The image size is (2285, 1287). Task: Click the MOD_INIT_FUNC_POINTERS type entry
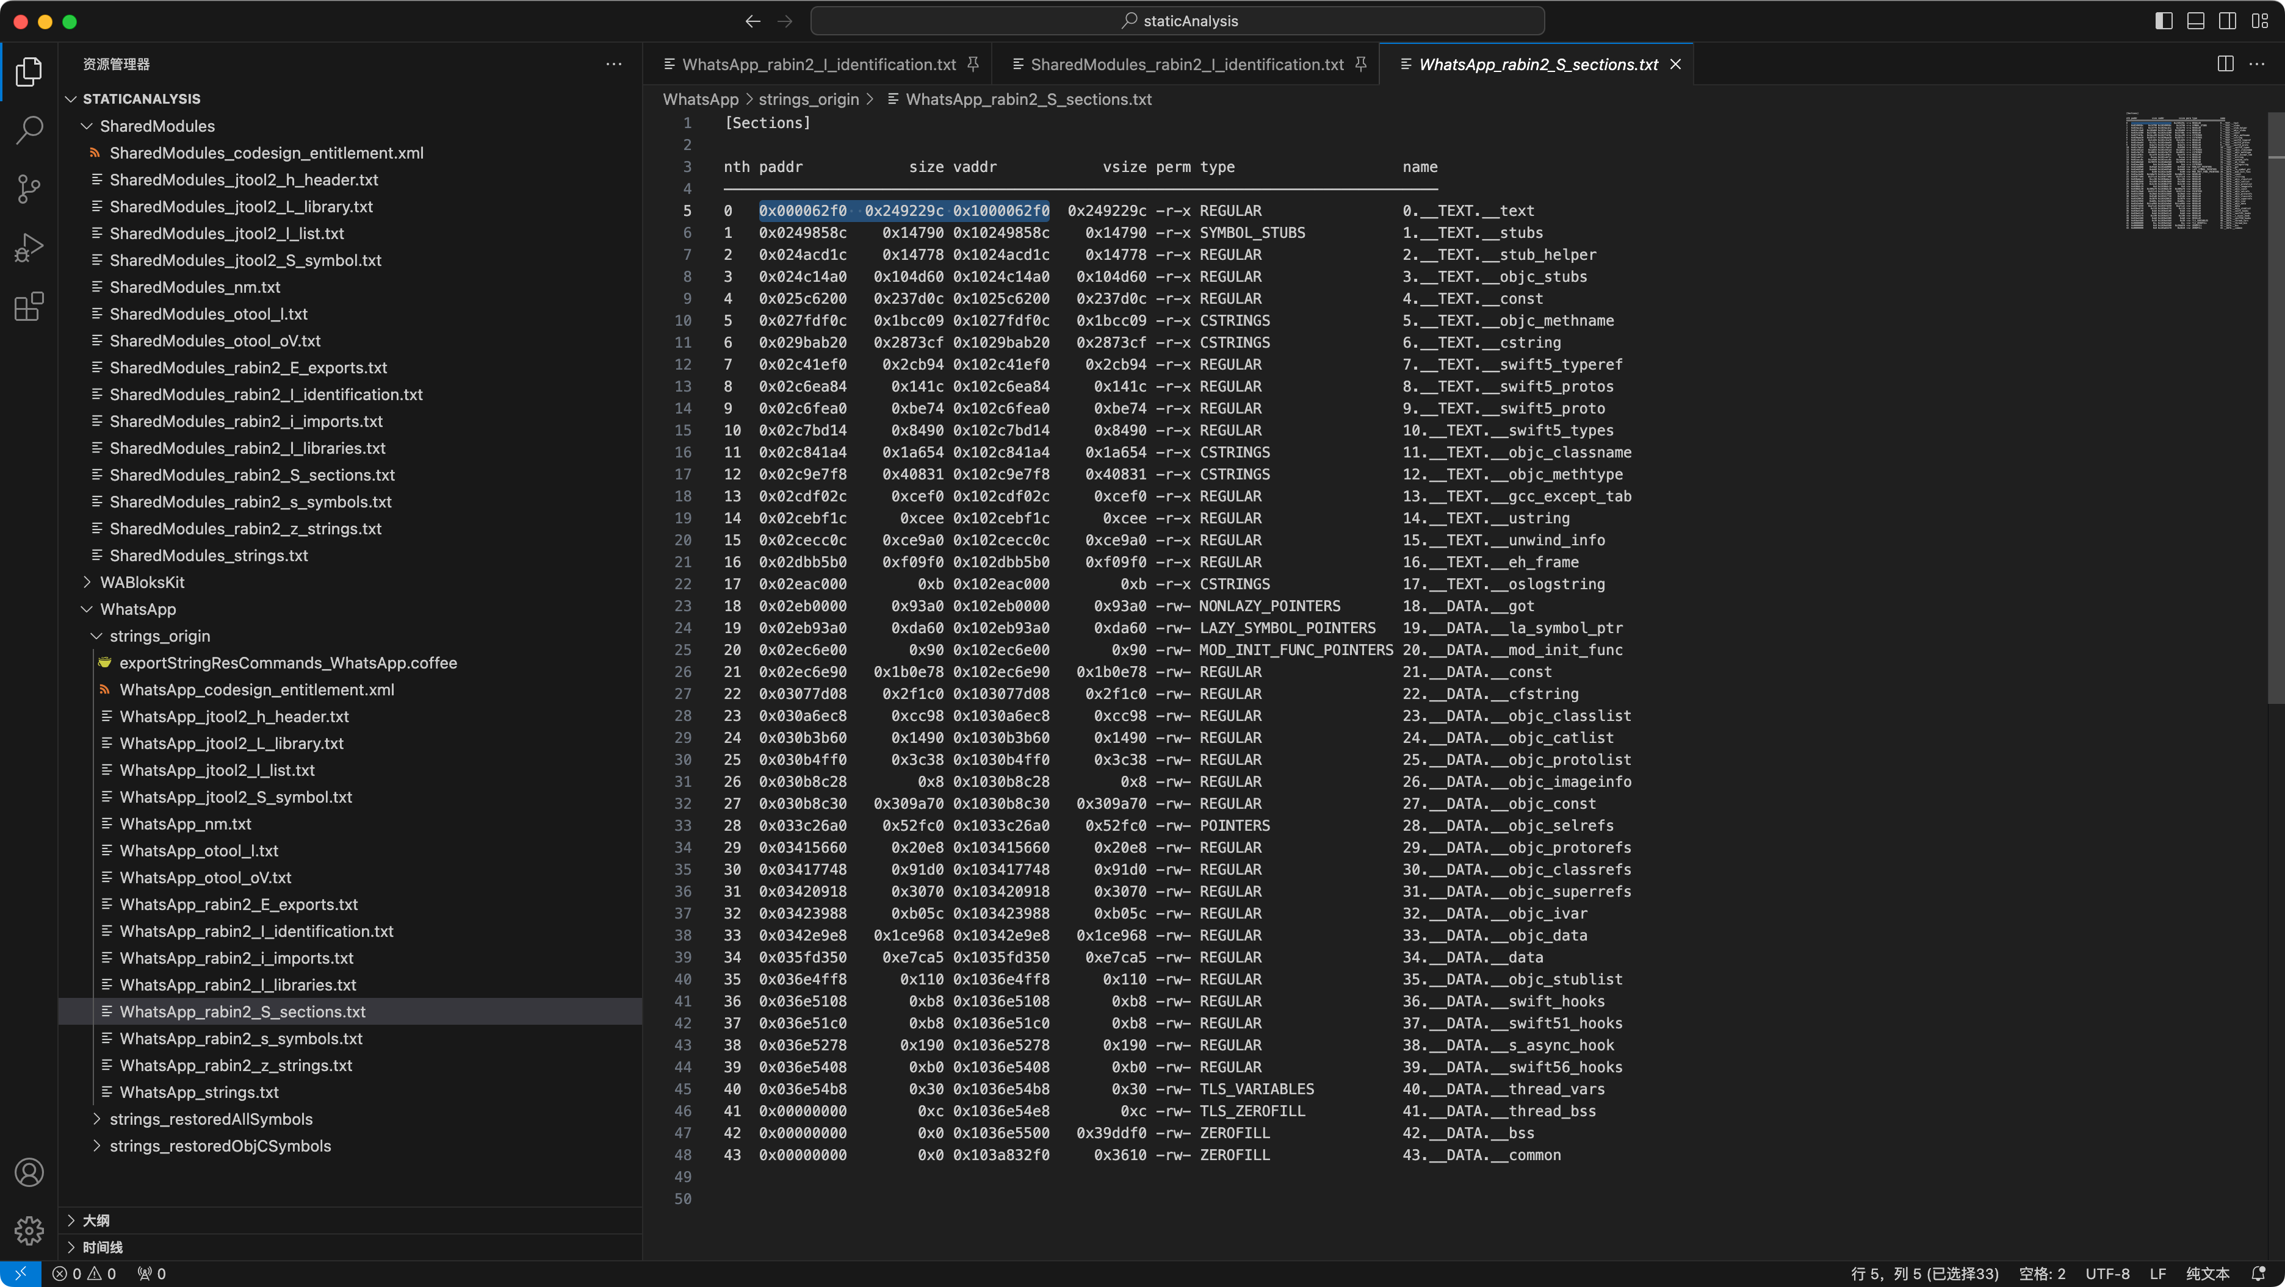pos(1296,650)
